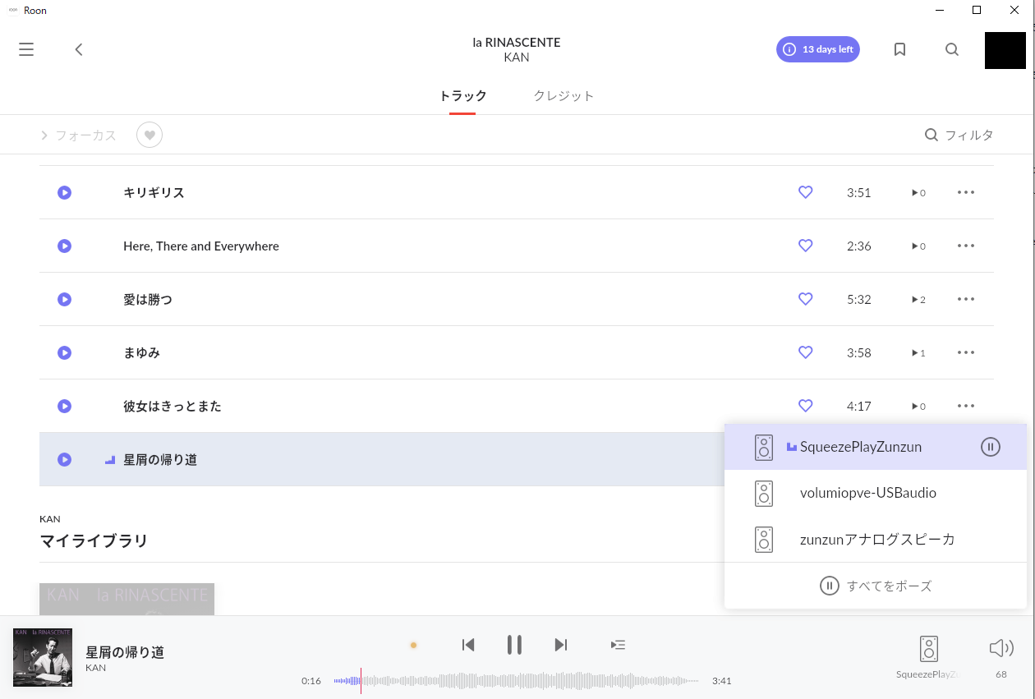1035x699 pixels.
Task: Open the フィルタ track filter
Action: (x=959, y=136)
